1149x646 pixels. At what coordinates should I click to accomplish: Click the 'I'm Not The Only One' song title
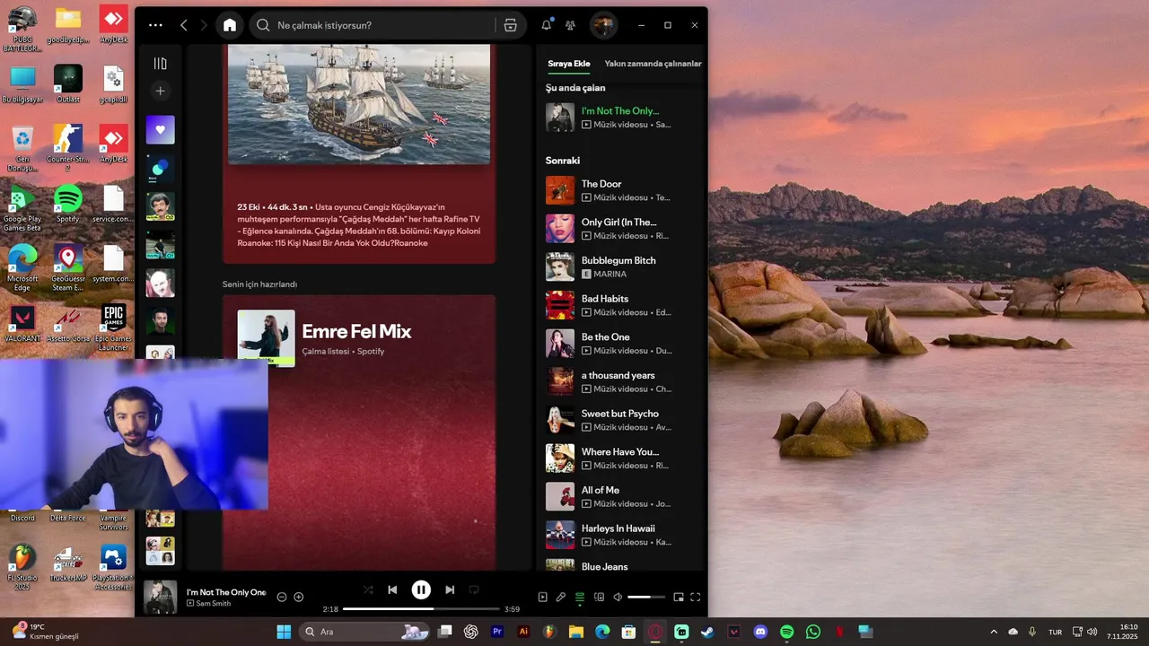pos(226,592)
